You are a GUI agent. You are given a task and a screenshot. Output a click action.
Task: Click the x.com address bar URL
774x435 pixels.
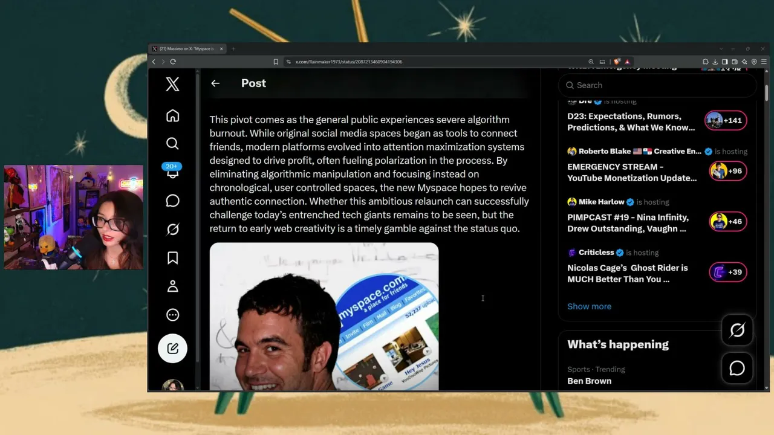(348, 62)
